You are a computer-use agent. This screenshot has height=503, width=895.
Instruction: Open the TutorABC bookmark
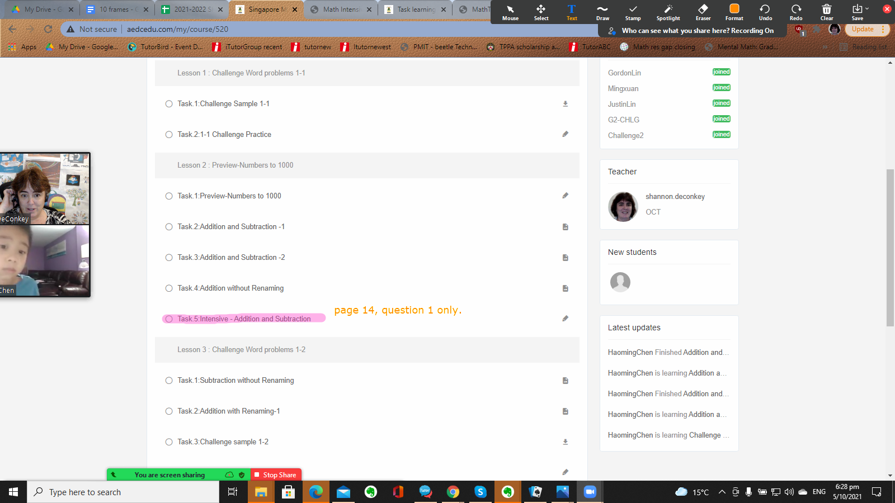pyautogui.click(x=590, y=47)
